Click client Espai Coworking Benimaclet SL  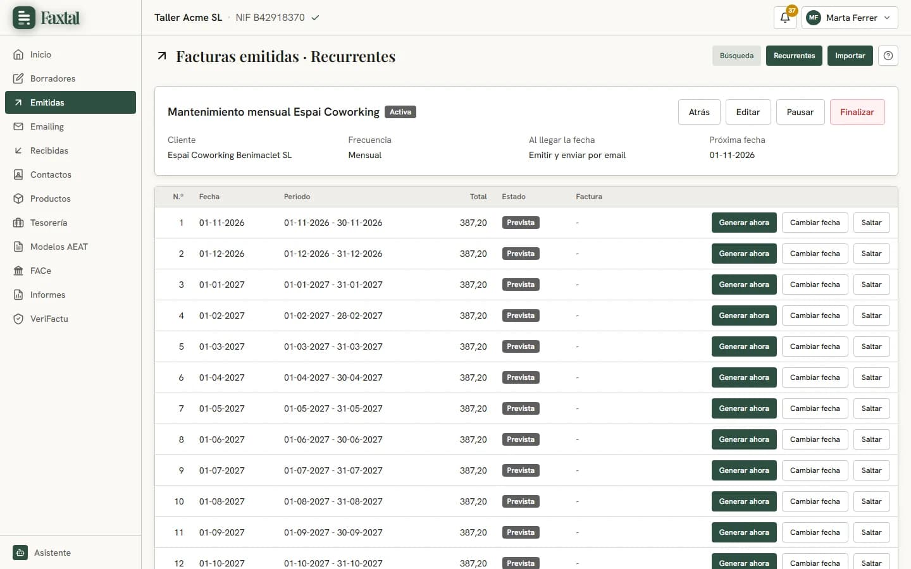tap(230, 155)
